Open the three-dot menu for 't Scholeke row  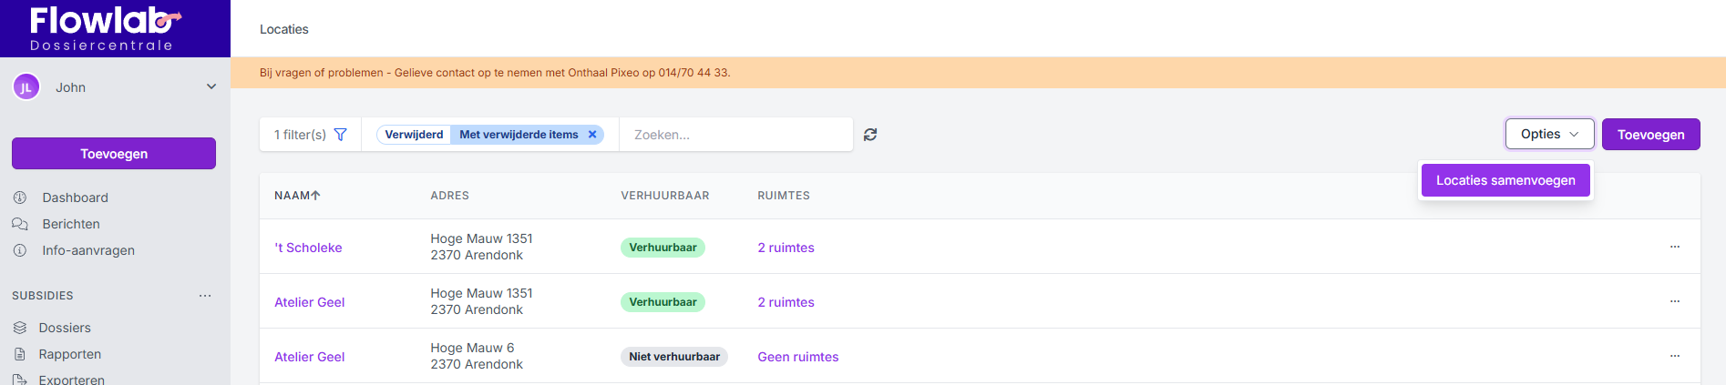1674,247
